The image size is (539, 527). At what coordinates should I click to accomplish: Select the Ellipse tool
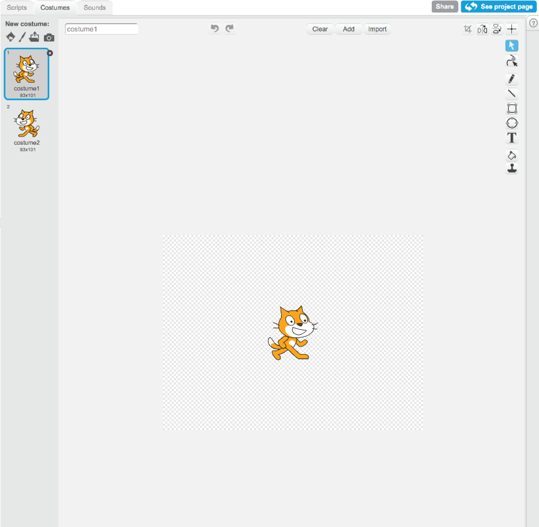(512, 123)
